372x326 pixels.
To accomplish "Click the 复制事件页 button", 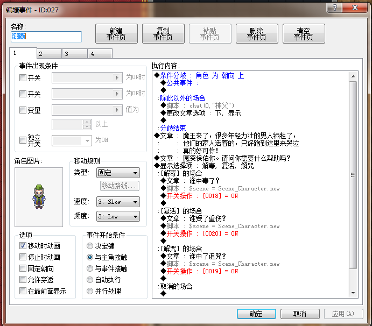I will [163, 34].
